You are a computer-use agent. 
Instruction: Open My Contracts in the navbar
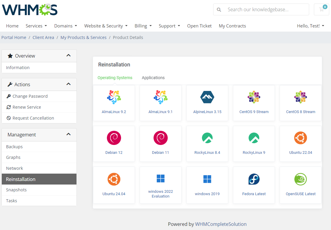click(232, 26)
